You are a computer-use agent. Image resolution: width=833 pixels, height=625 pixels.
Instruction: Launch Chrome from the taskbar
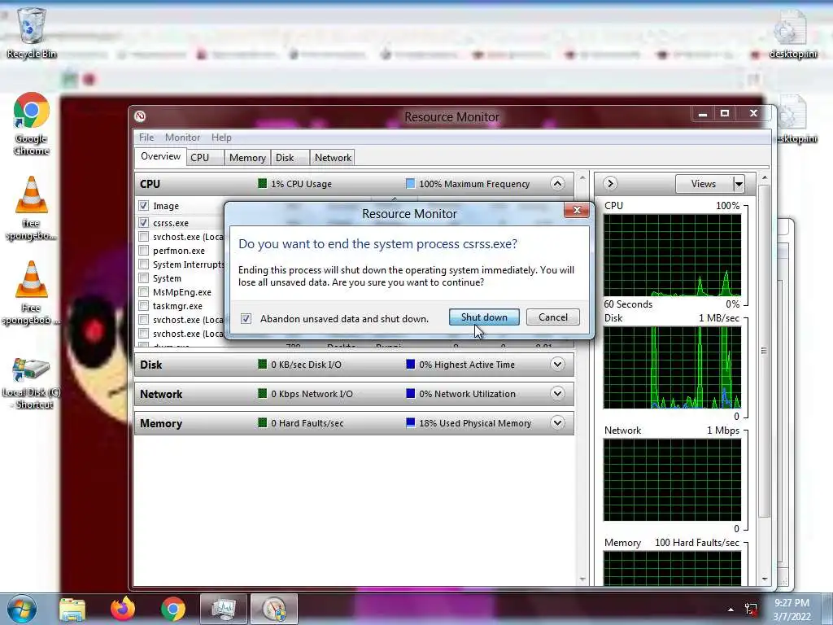point(173,609)
